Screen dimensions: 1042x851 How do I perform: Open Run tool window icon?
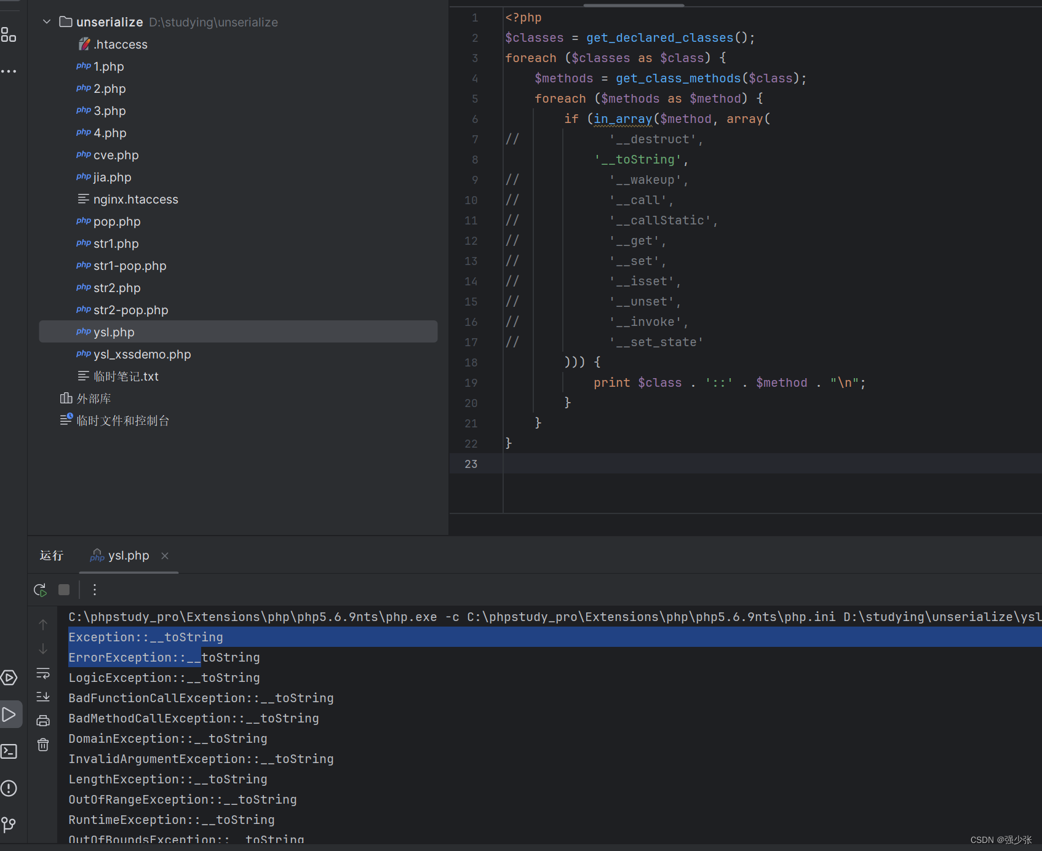(x=9, y=714)
